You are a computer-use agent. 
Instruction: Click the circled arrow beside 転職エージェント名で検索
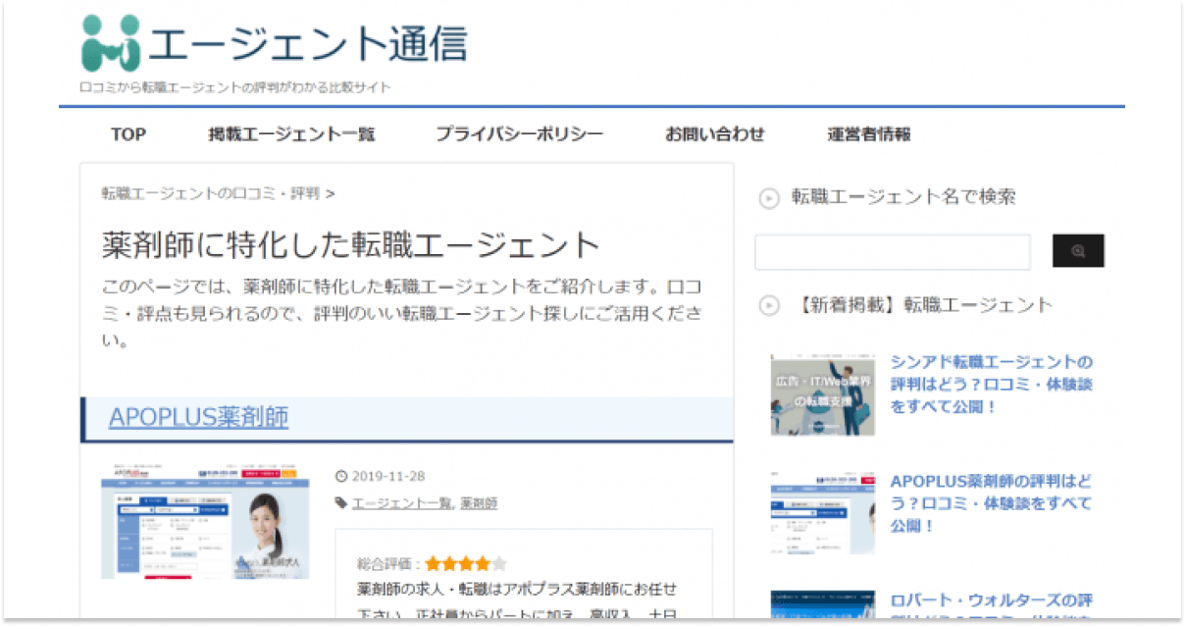[769, 198]
